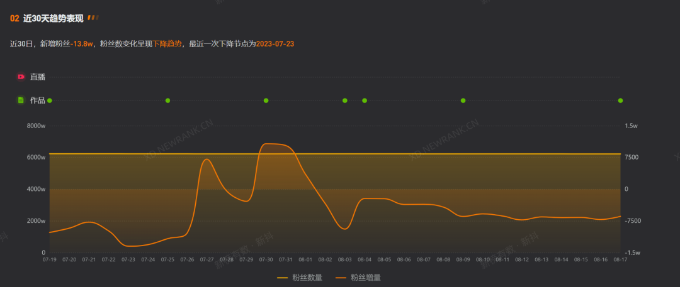680x287 pixels.
Task: Click the 7500 right-axis label
Action: click(631, 158)
